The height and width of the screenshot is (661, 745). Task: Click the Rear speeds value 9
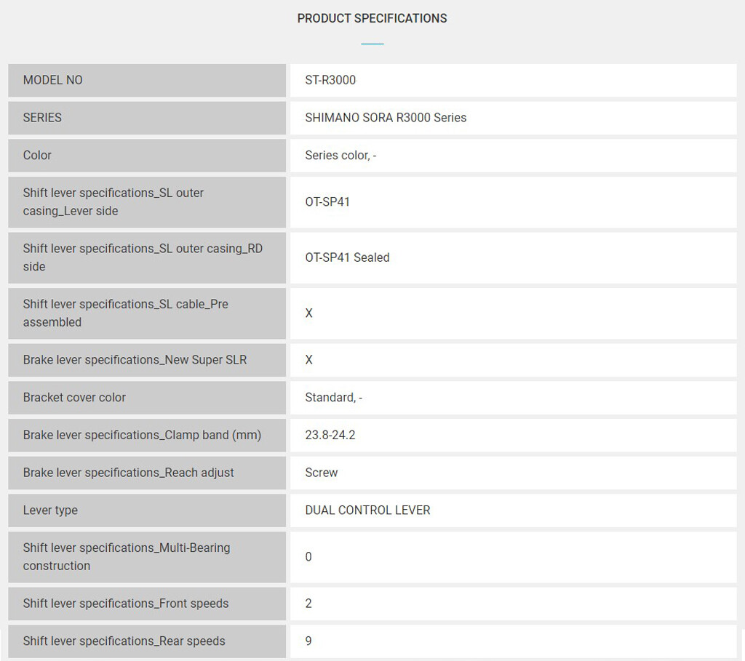click(x=308, y=641)
